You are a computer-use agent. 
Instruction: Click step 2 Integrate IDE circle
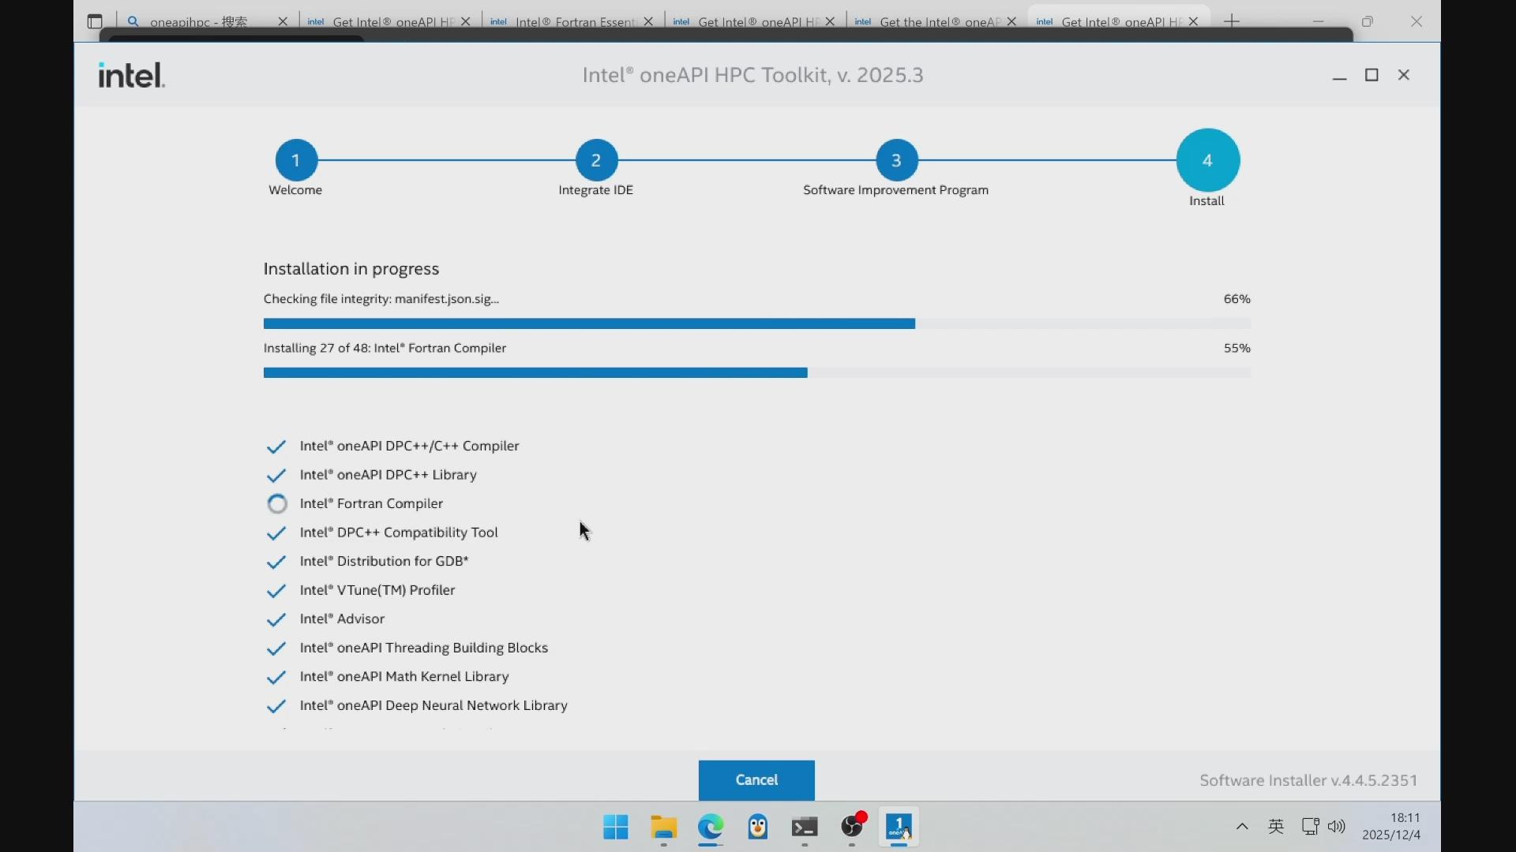596,160
